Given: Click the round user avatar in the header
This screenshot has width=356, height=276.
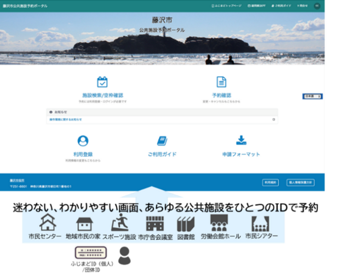Looking at the screenshot, I should point(317,6).
